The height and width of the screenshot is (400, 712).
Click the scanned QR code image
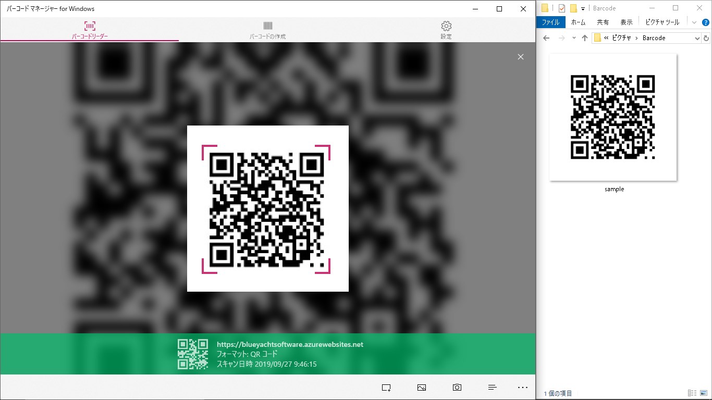pyautogui.click(x=266, y=209)
